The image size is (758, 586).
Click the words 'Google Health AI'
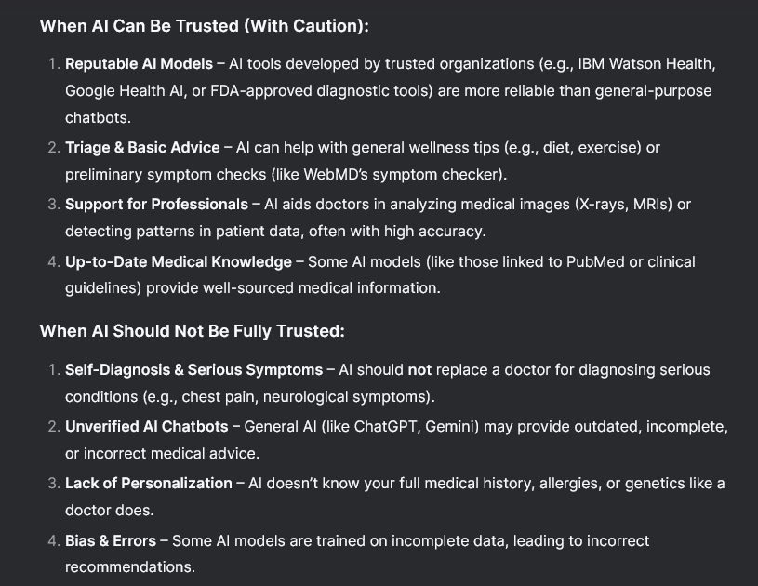(x=126, y=91)
